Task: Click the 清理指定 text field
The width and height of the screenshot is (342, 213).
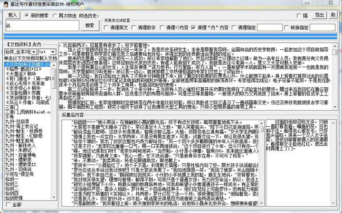Action: pos(270,28)
